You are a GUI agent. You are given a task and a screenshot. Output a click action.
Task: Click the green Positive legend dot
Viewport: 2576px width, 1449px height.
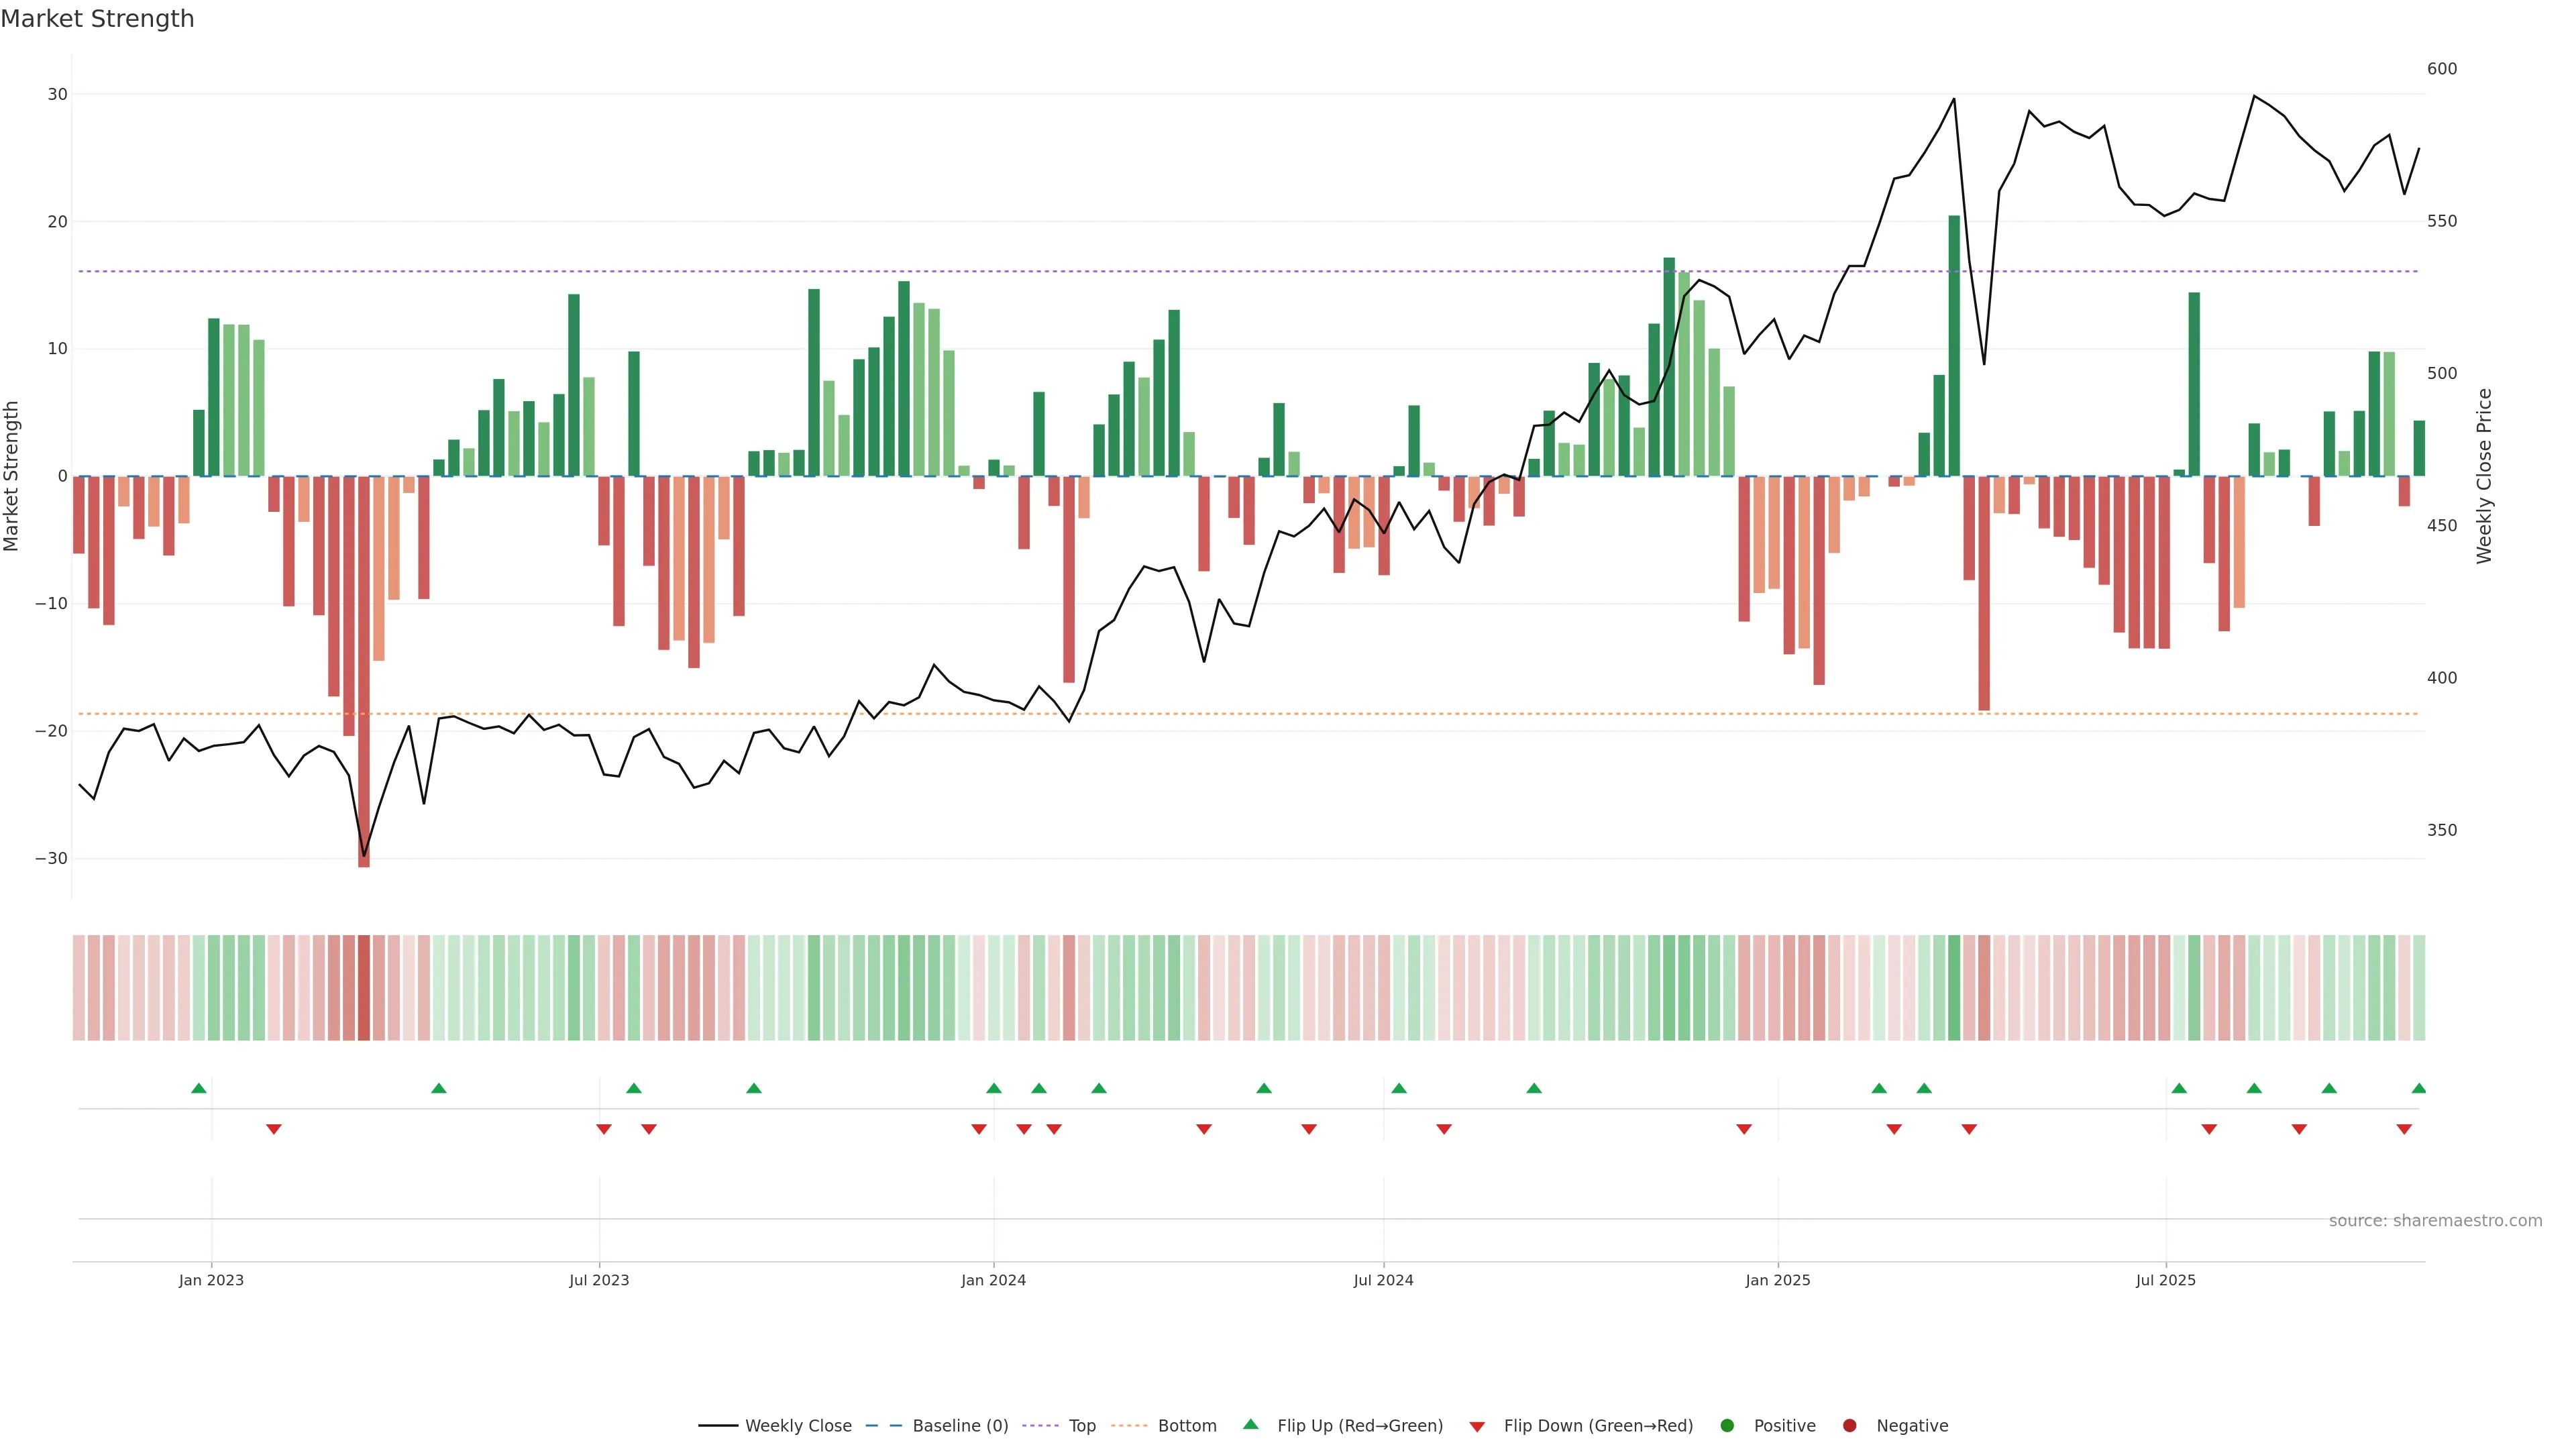pos(1727,1426)
